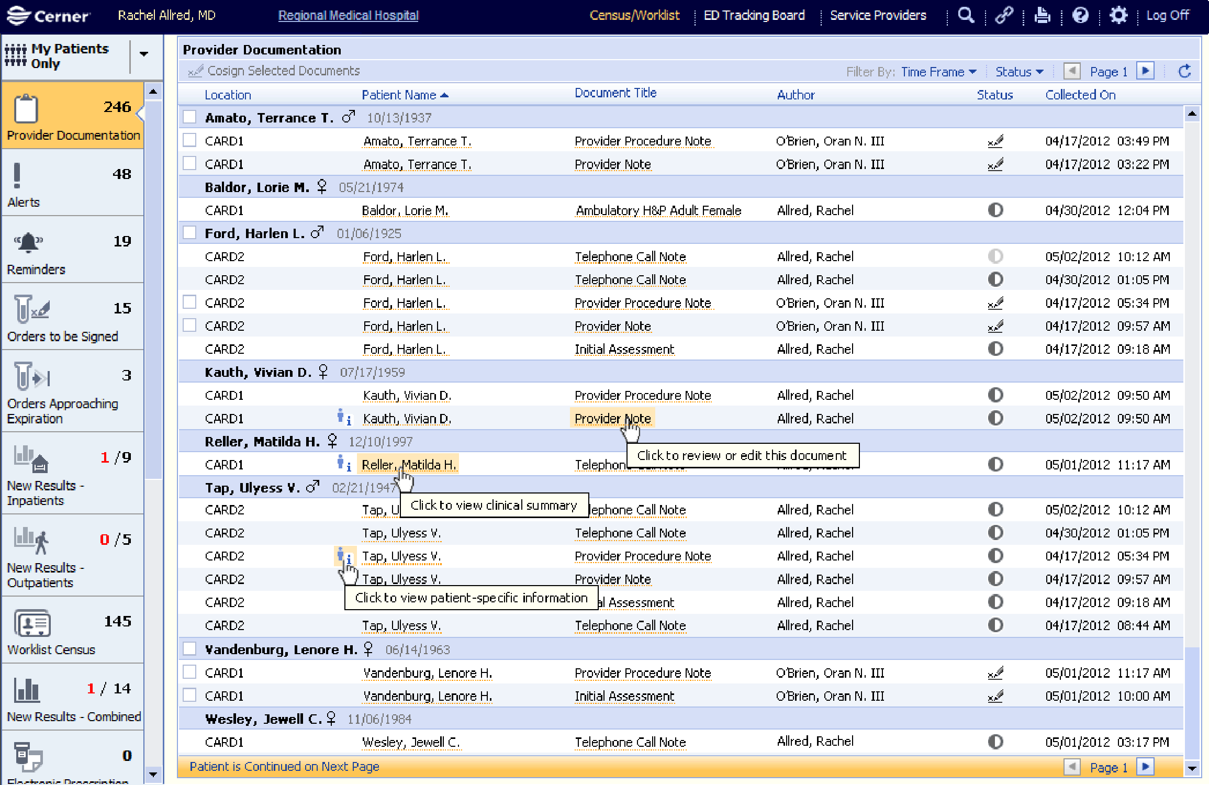Switch to ED Tracking Board tab

coord(754,16)
